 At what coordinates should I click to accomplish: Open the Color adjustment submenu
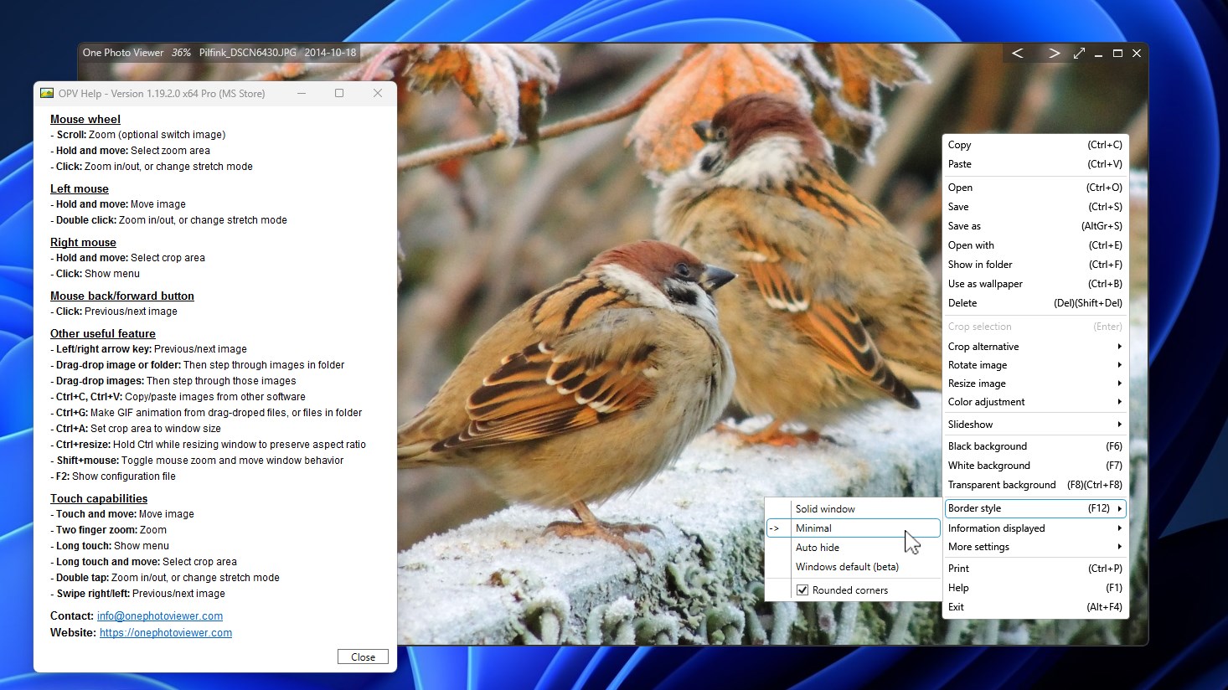tap(987, 402)
